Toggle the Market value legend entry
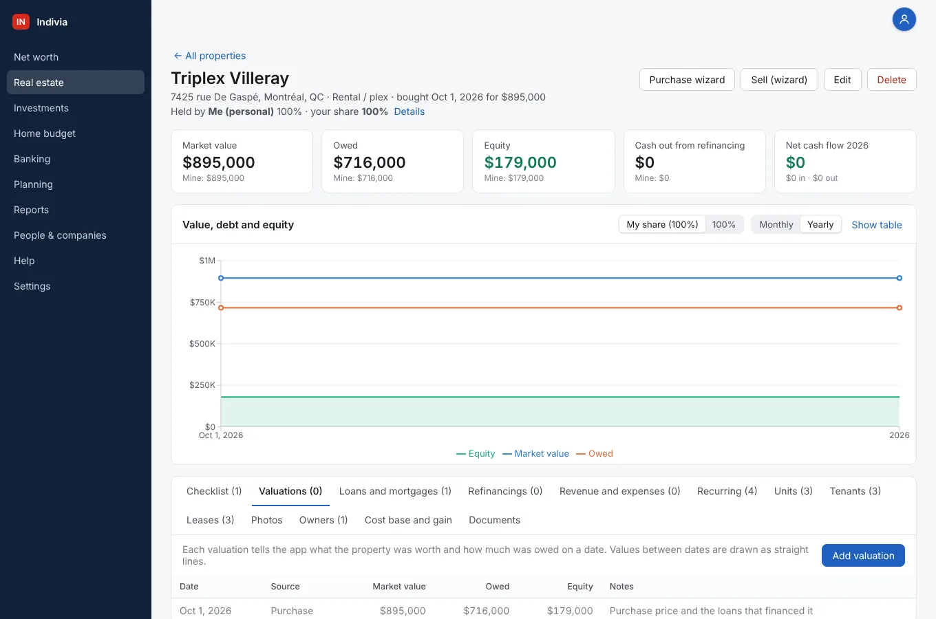This screenshot has height=619, width=936. 535,454
